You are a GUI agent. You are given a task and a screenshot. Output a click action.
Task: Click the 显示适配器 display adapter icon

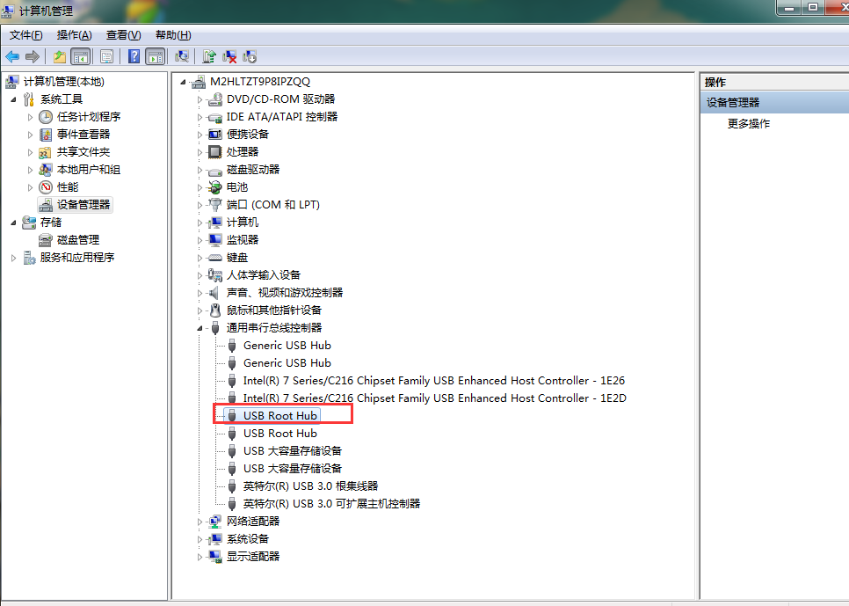[x=215, y=557]
